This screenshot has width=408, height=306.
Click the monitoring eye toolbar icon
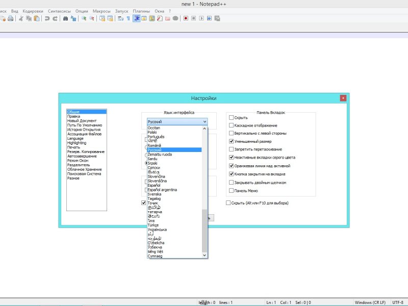click(x=175, y=18)
